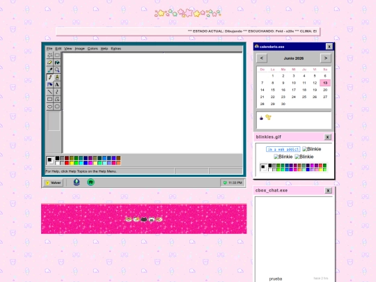376x282 pixels.
Task: Open the blue plumbob taskbar icon
Action: click(77, 182)
